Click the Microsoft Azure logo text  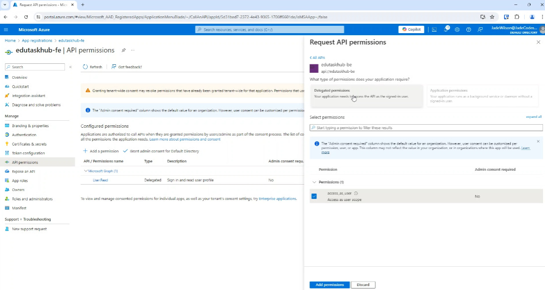pyautogui.click(x=34, y=30)
